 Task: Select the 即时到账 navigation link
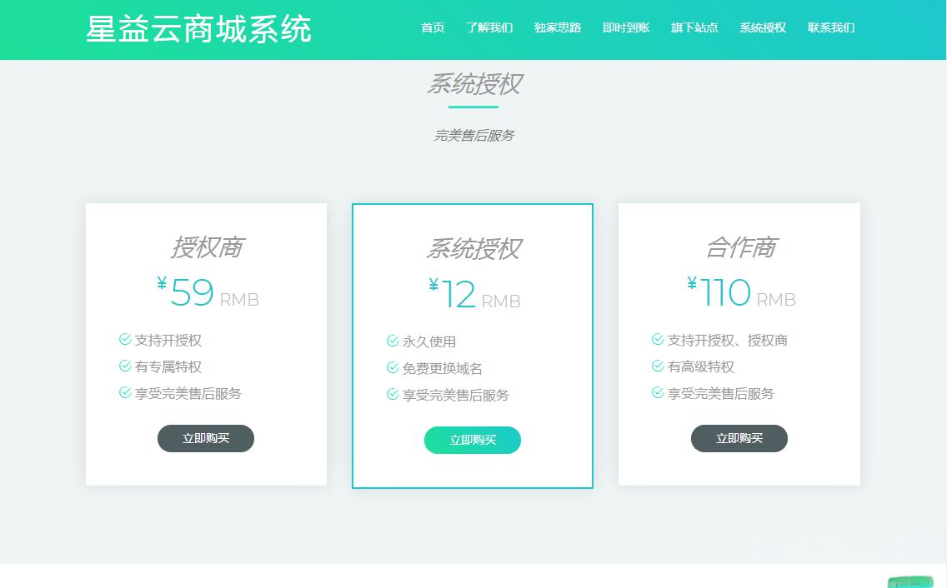626,27
